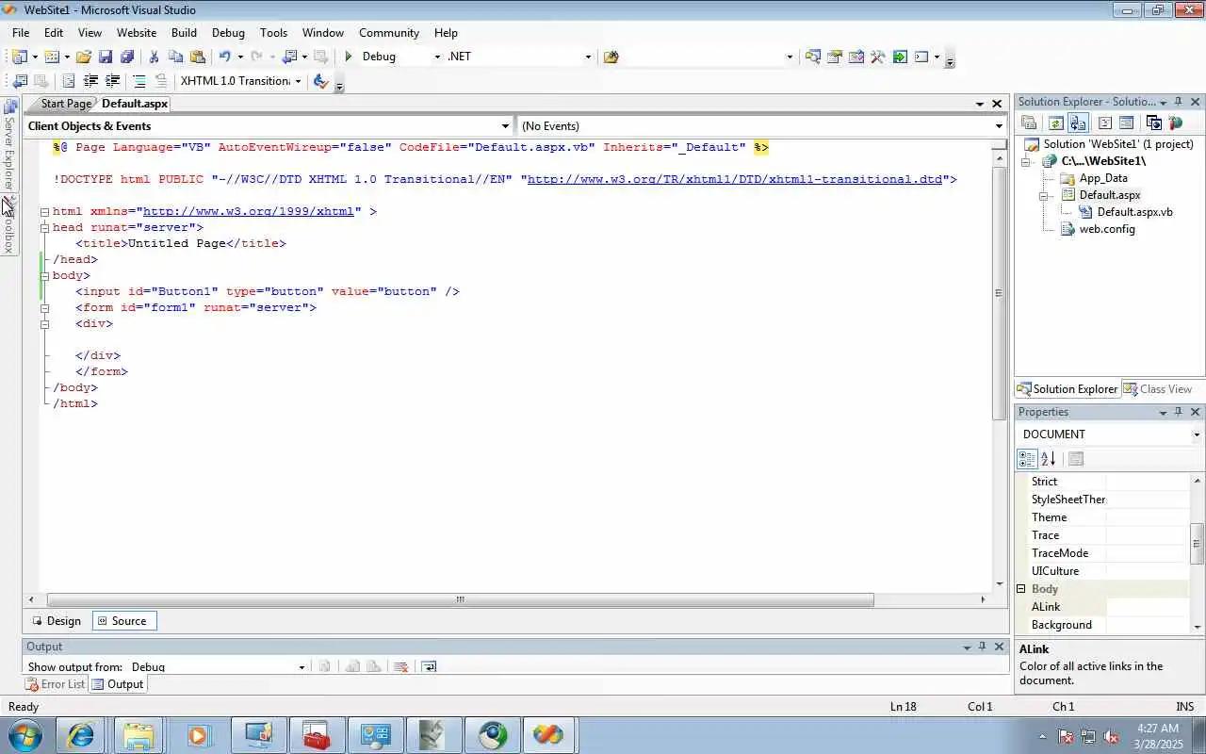The width and height of the screenshot is (1206, 754).
Task: Click the Paste clipboard icon
Action: click(x=197, y=57)
